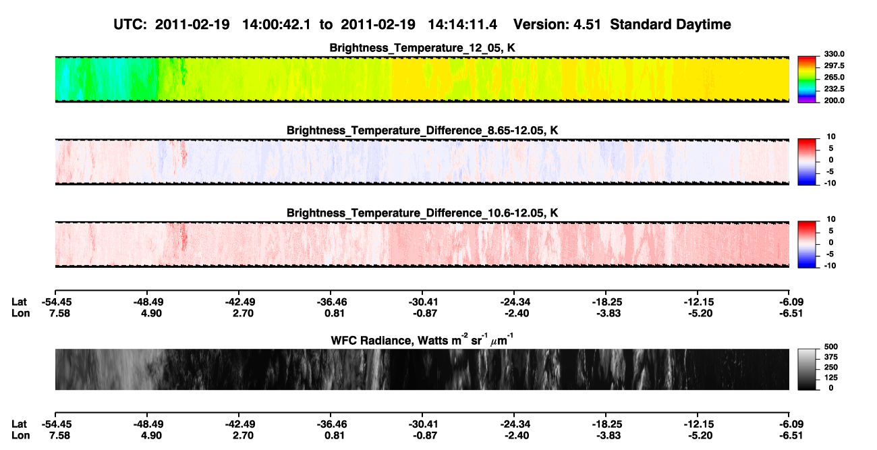The height and width of the screenshot is (450, 877).
Task: Click the 'Brightness_Temperature_Difference_8.65-12.05, K' title
Action: pos(422,130)
